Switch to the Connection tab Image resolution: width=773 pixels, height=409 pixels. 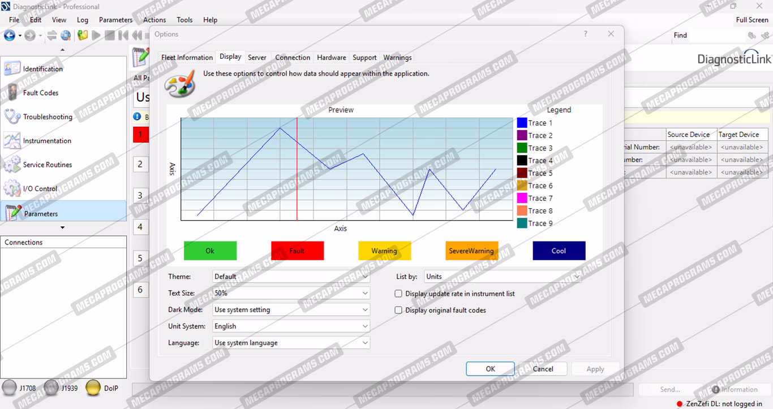[293, 57]
